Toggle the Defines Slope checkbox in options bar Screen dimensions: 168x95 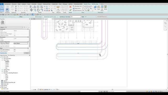pos(34,17)
